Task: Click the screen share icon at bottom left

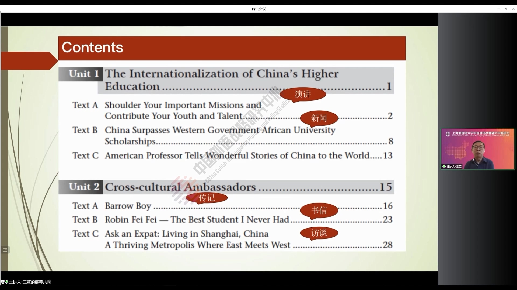Action: pyautogui.click(x=2, y=282)
